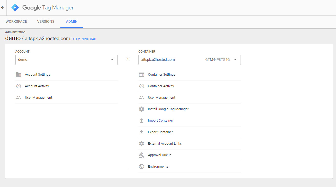
Task: Click the account User Management people icon
Action: pyautogui.click(x=18, y=98)
